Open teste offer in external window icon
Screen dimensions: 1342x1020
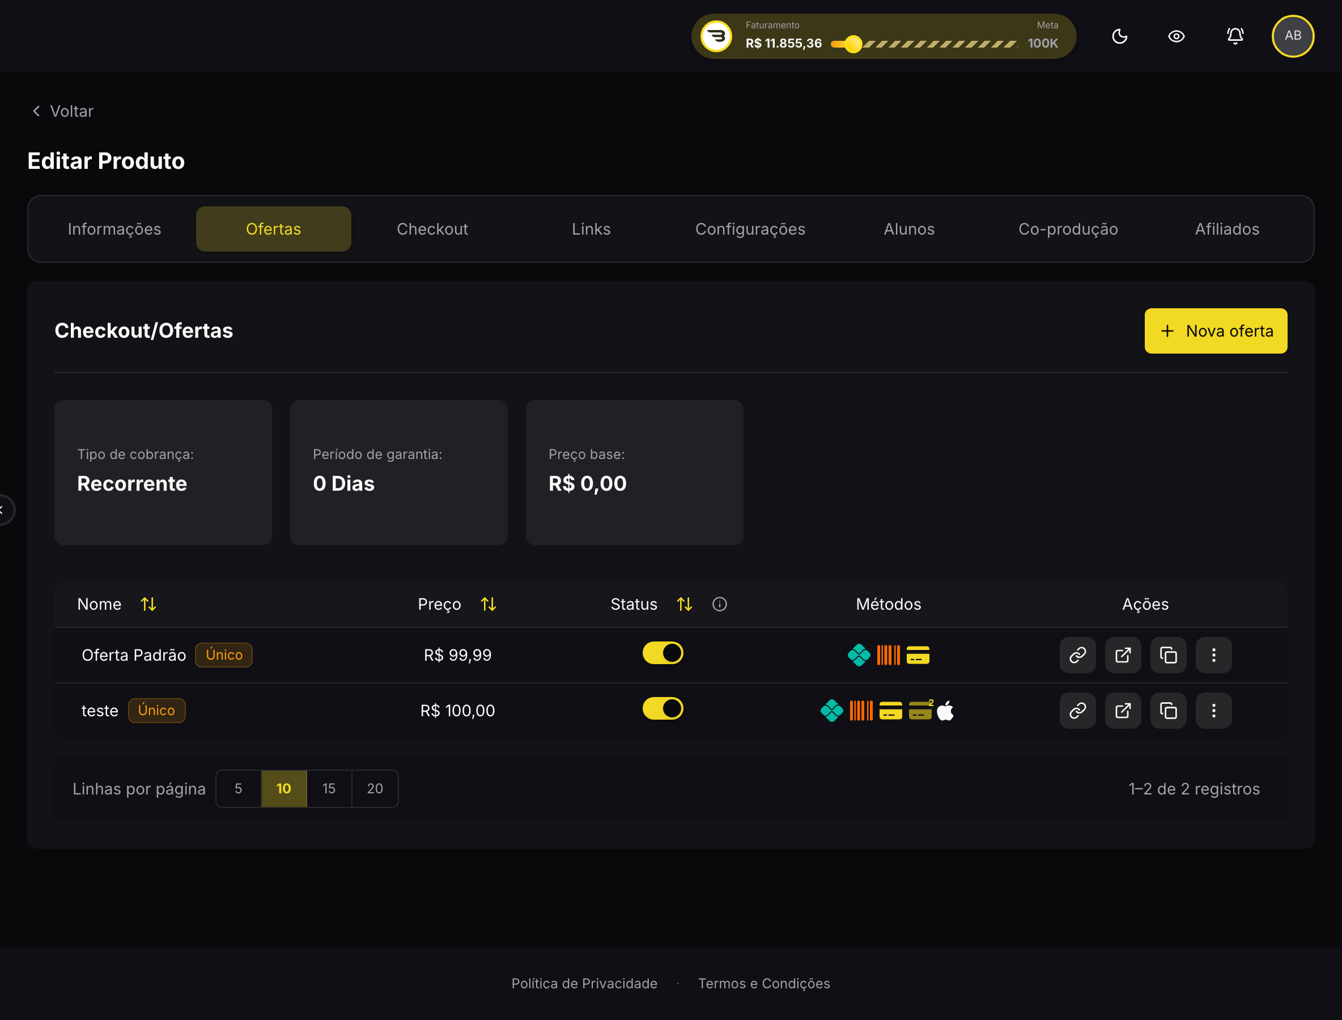[1123, 711]
